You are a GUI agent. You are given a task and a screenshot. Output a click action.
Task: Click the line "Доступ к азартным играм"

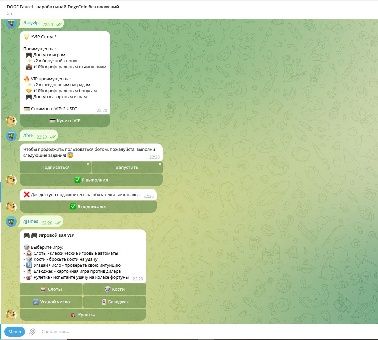(x=60, y=97)
